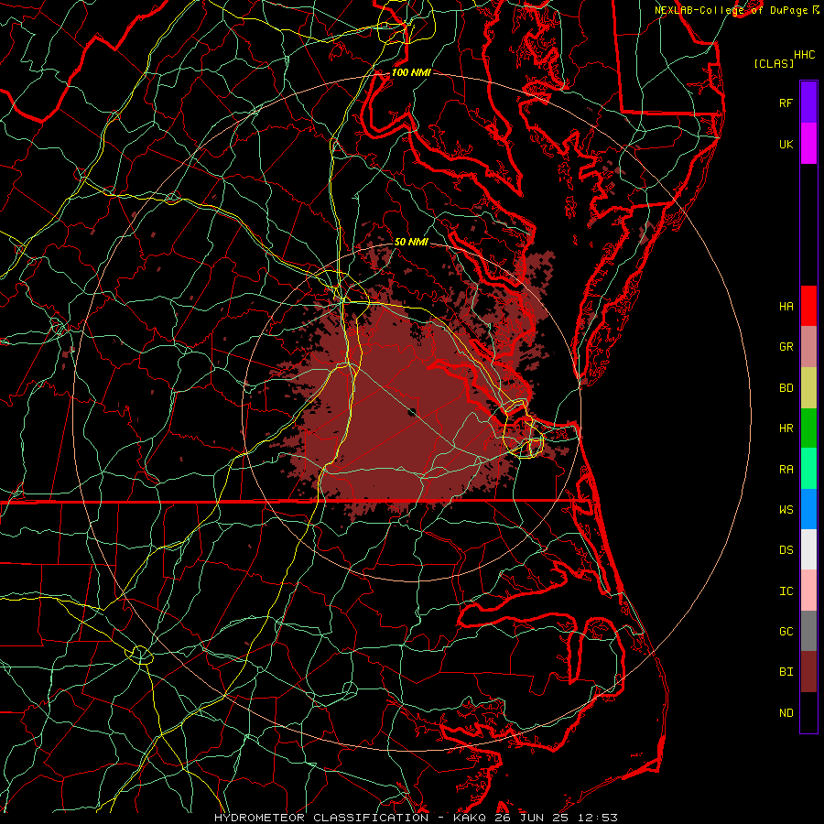Image resolution: width=824 pixels, height=824 pixels.
Task: Click the [CLAS] legend header
Action: (774, 63)
